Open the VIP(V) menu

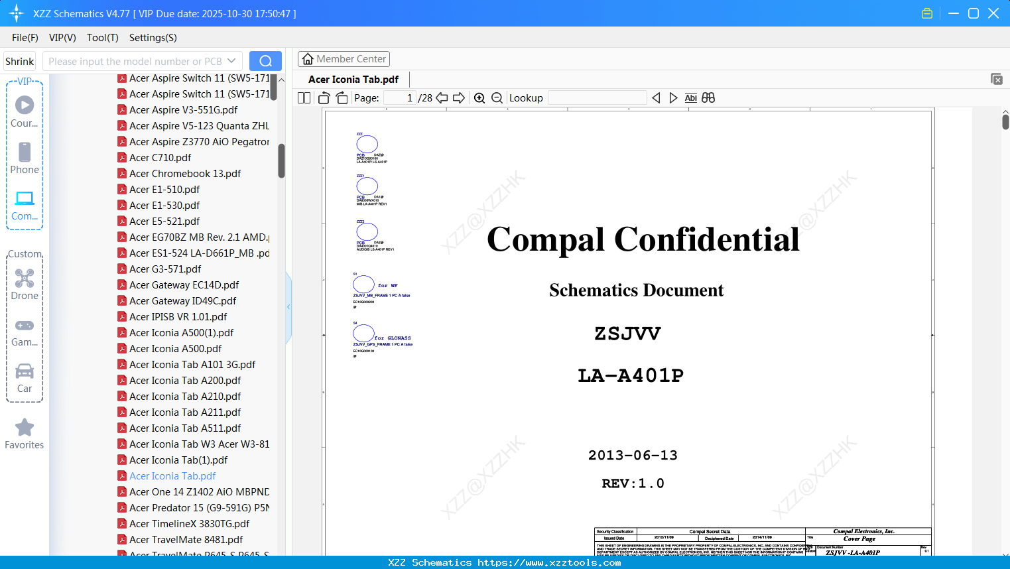click(62, 38)
